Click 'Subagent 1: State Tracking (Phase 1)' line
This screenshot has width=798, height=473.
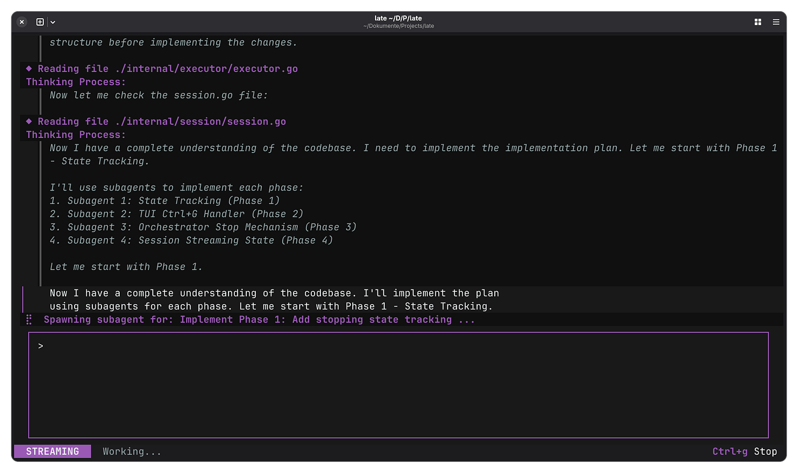tap(165, 201)
